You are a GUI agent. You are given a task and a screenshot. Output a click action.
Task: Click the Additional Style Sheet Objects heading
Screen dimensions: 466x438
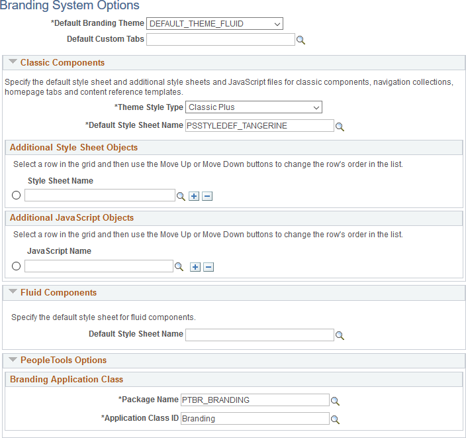click(x=73, y=148)
